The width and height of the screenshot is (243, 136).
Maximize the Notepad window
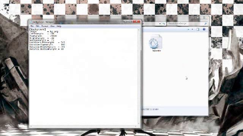pos(130,22)
